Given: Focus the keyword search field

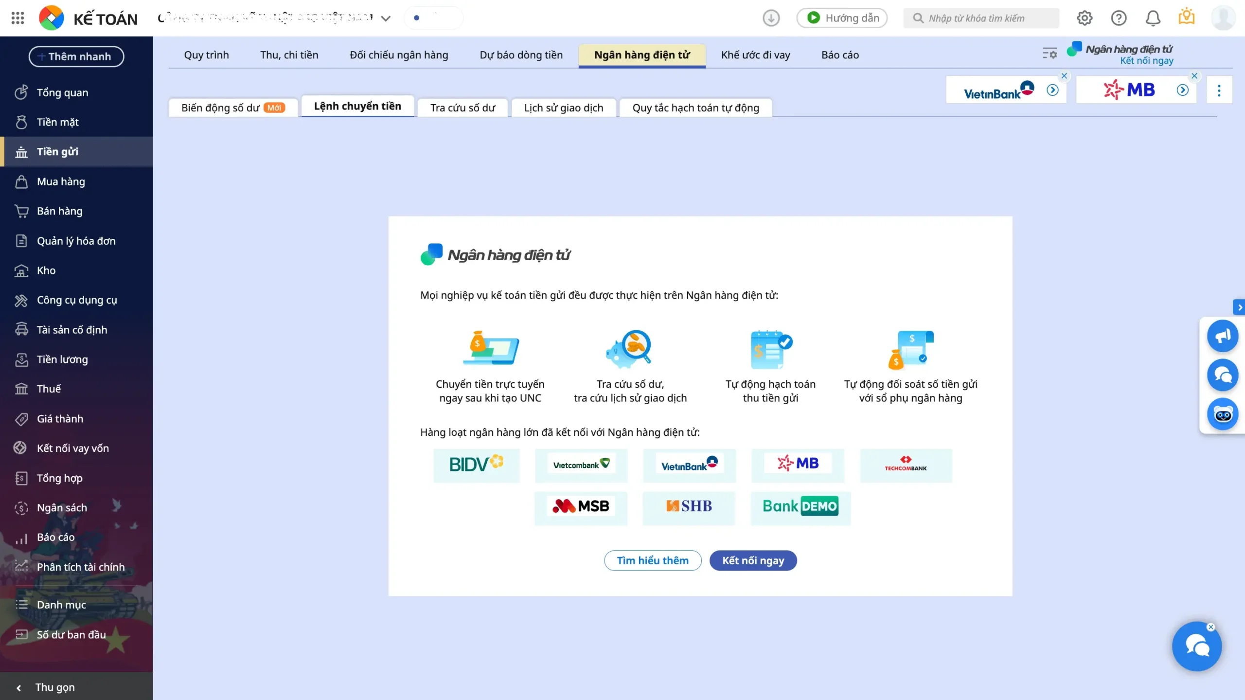Looking at the screenshot, I should point(981,18).
